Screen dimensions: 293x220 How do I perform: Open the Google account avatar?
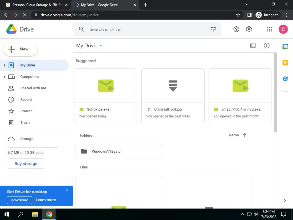pyautogui.click(x=283, y=29)
